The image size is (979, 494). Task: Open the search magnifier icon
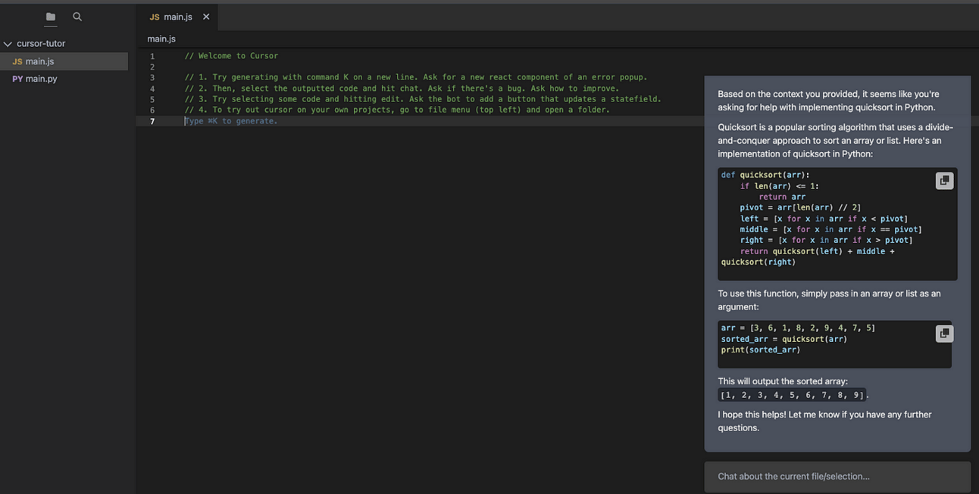tap(77, 17)
